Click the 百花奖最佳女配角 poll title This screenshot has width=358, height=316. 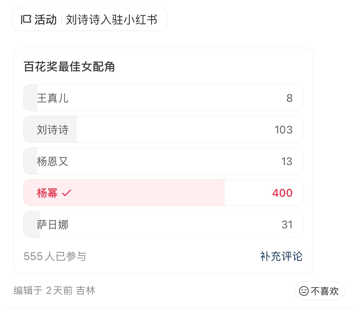pyautogui.click(x=69, y=67)
